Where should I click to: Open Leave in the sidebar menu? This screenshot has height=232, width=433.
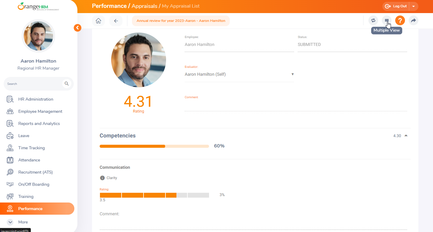[x=24, y=136]
